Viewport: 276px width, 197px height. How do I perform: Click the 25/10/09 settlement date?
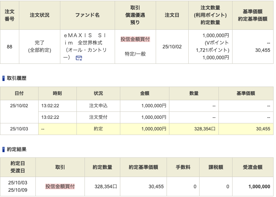[x=18, y=190]
